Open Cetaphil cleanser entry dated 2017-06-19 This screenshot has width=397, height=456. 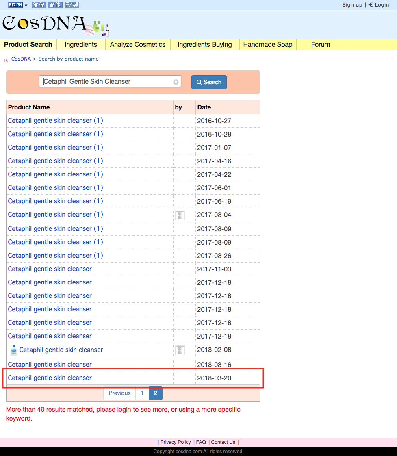pyautogui.click(x=56, y=201)
